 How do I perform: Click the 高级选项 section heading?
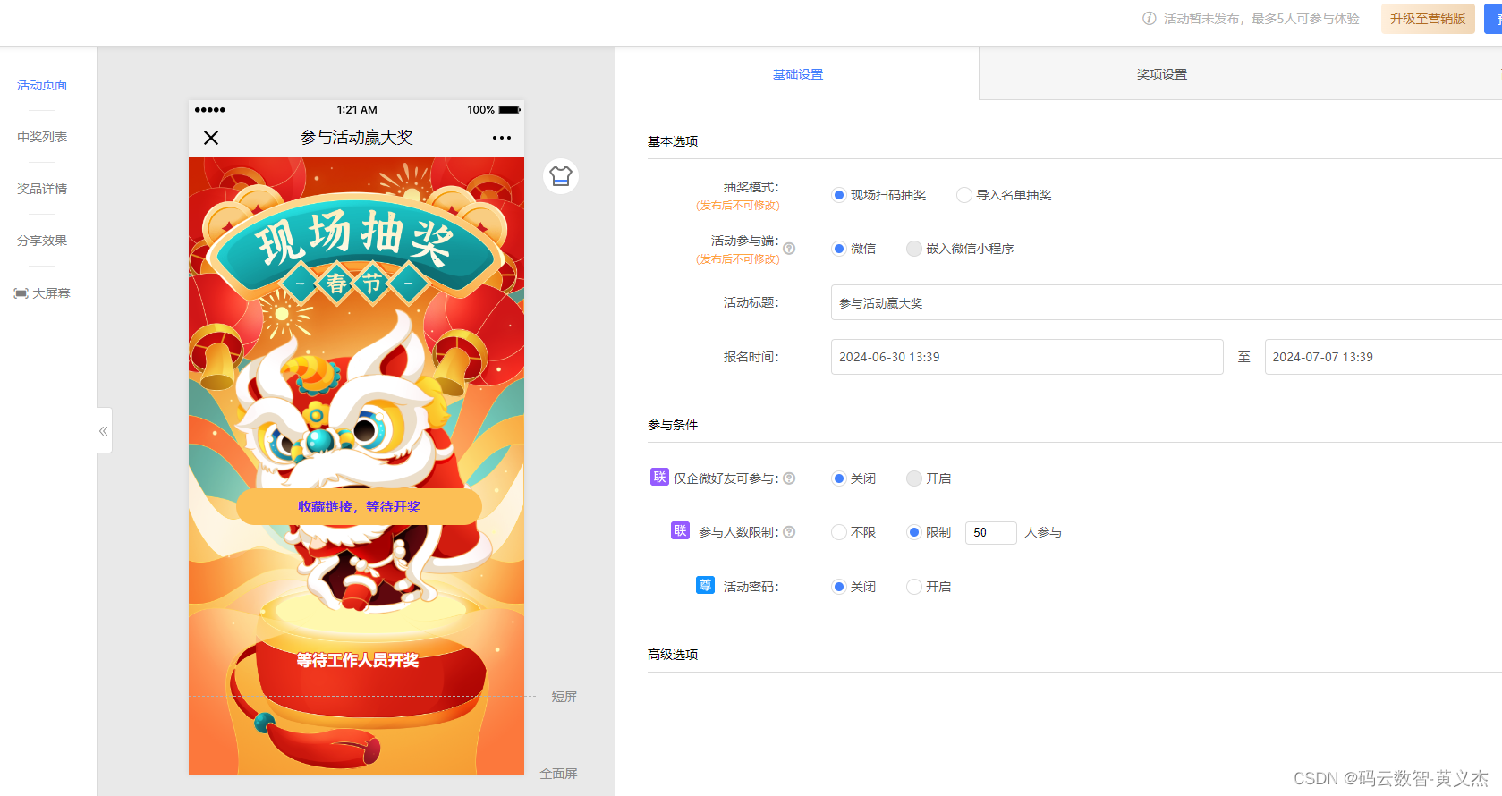[x=673, y=655]
